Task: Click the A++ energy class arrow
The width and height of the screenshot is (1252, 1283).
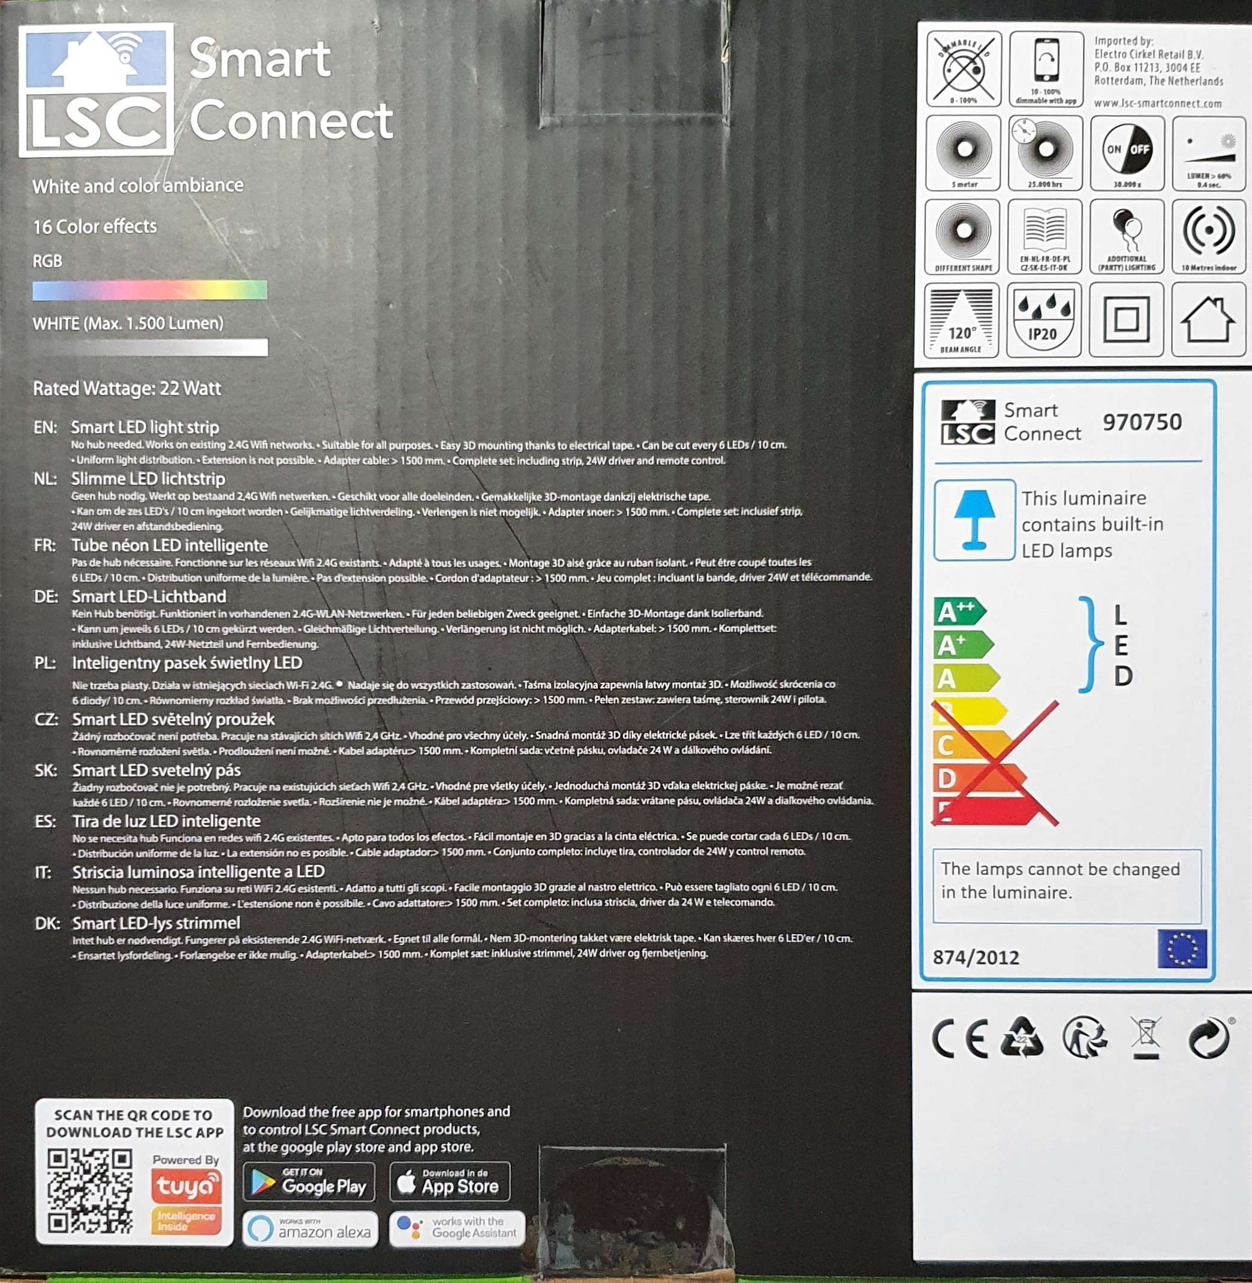Action: tap(959, 612)
